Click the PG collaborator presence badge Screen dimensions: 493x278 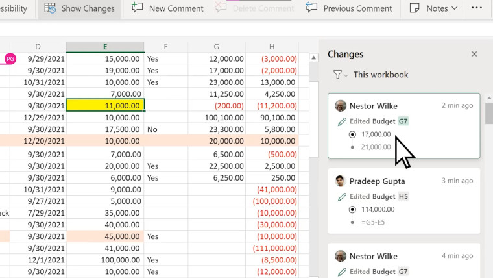[10, 59]
